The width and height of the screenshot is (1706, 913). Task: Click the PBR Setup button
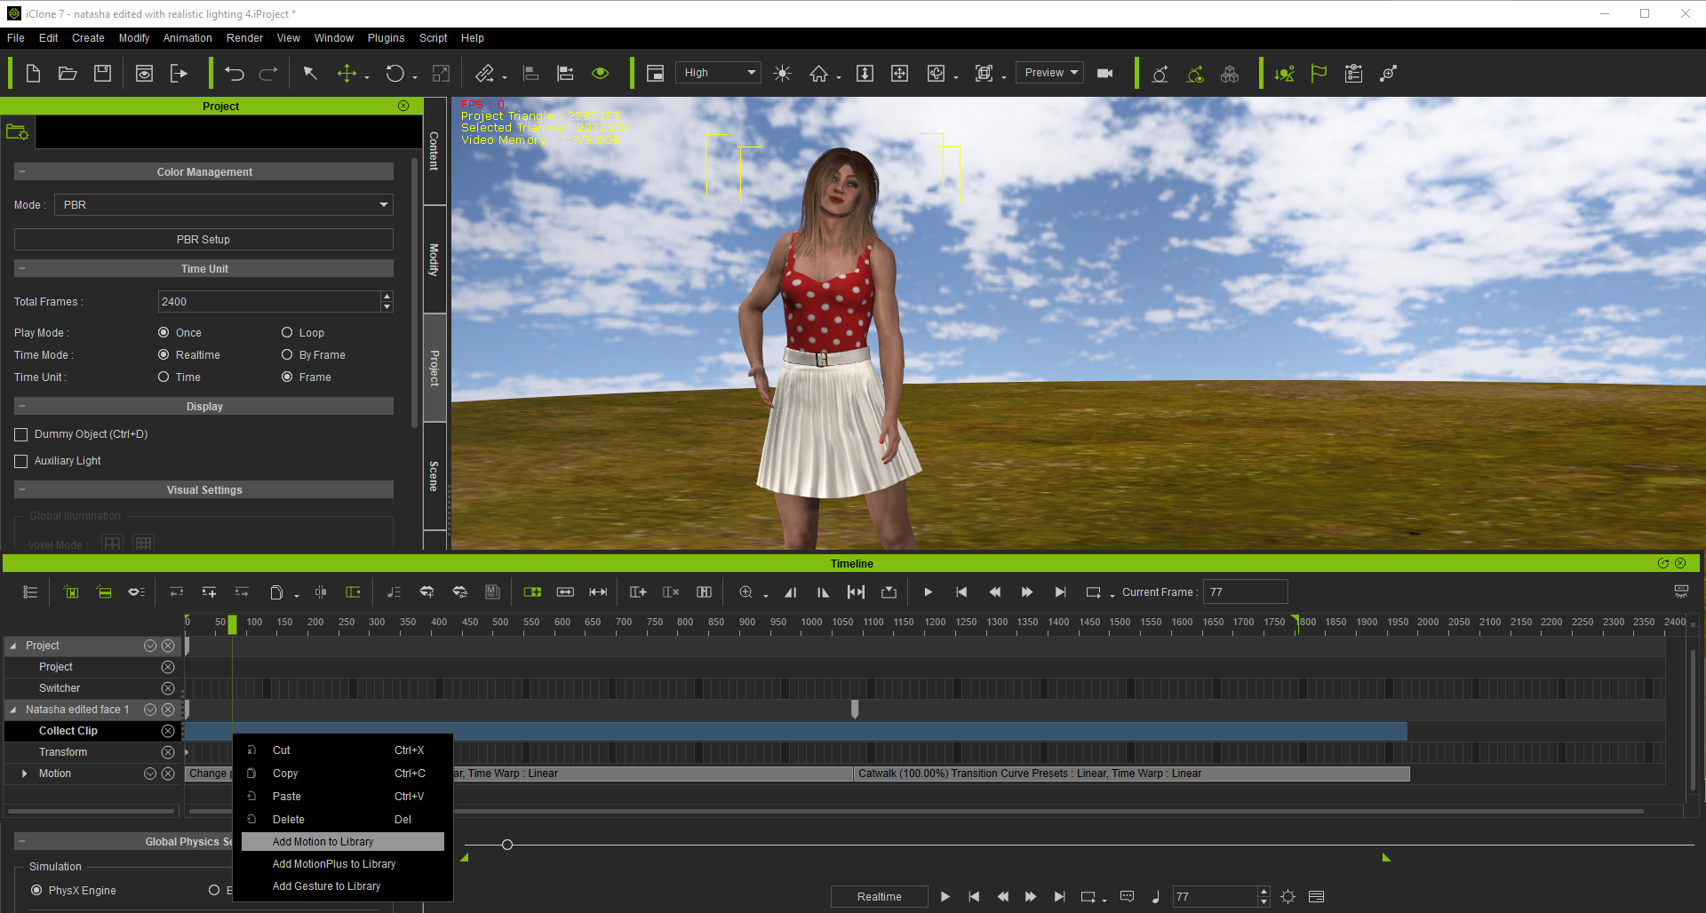tap(203, 240)
